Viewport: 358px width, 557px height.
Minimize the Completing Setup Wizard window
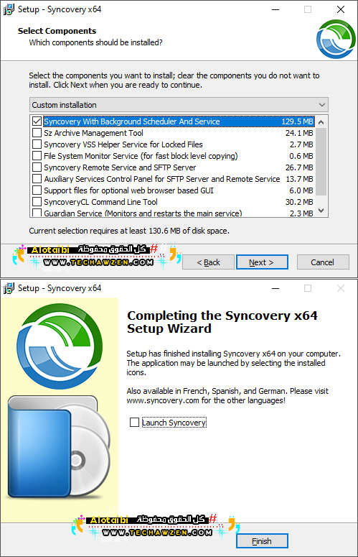tap(275, 288)
